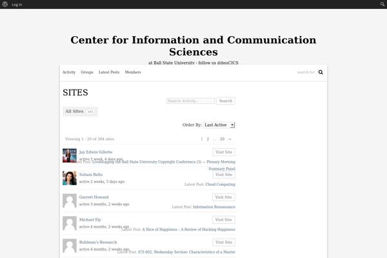Viewport: 387px width, 258px height.
Task: Click Jay Edwin Gillette avatar thumbnail
Action: click(70, 155)
